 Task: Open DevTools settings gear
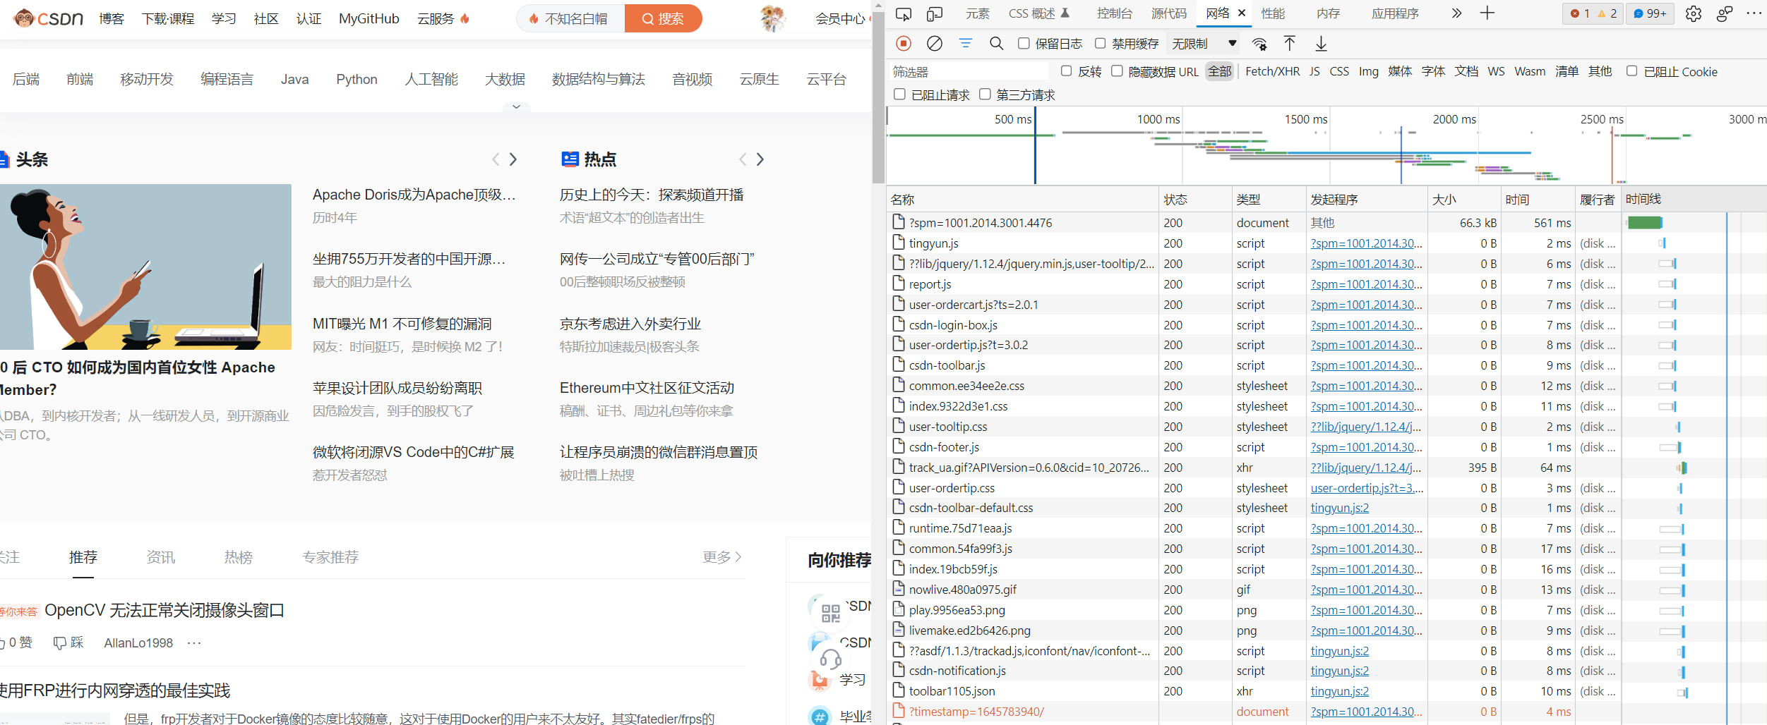[1694, 13]
